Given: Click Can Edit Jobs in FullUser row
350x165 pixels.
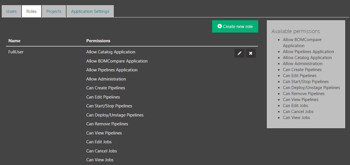Looking at the screenshot, I should point(99,142).
